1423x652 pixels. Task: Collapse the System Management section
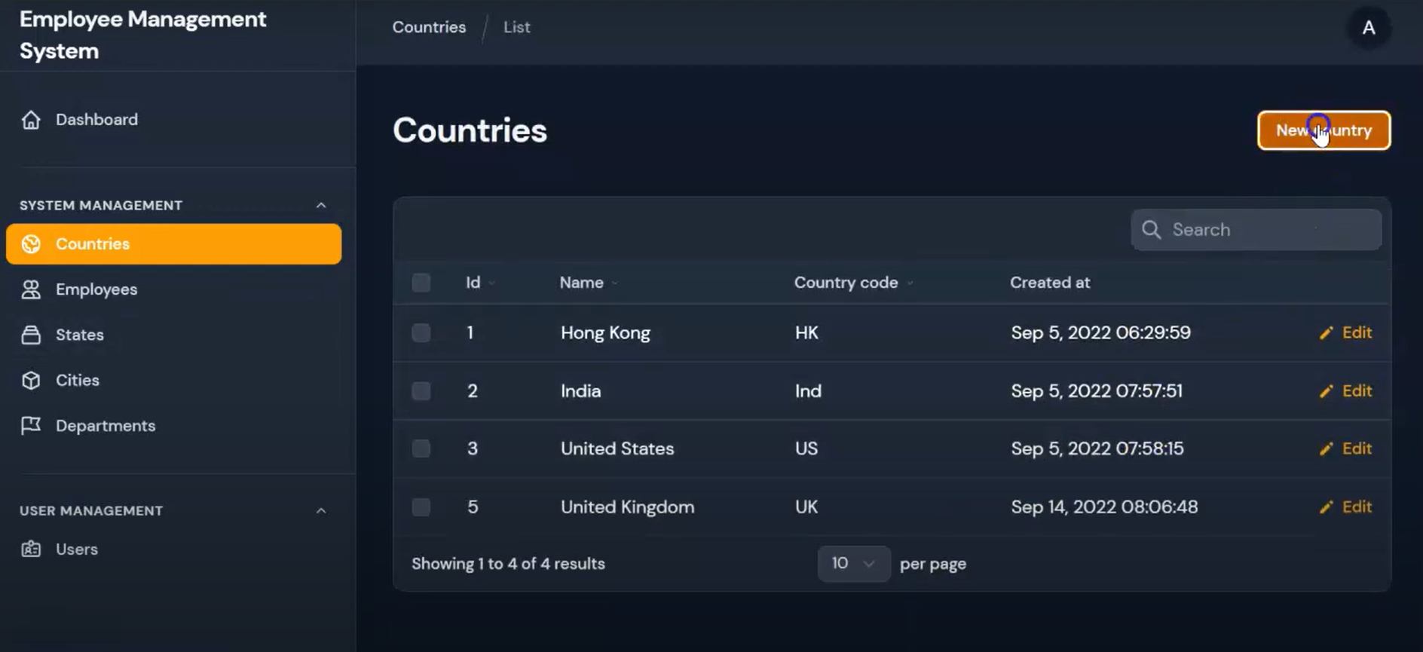[321, 205]
